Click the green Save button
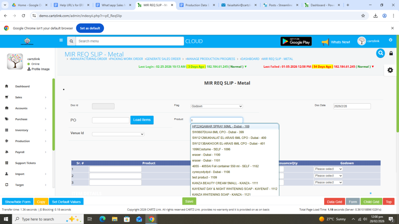 point(189,201)
